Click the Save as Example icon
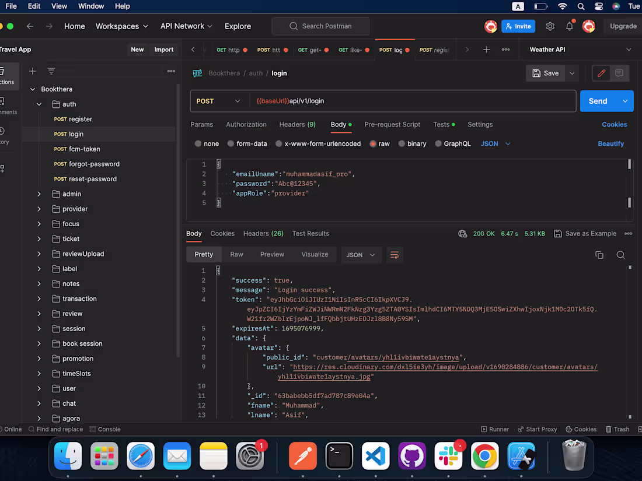This screenshot has width=642, height=481. pos(585,233)
